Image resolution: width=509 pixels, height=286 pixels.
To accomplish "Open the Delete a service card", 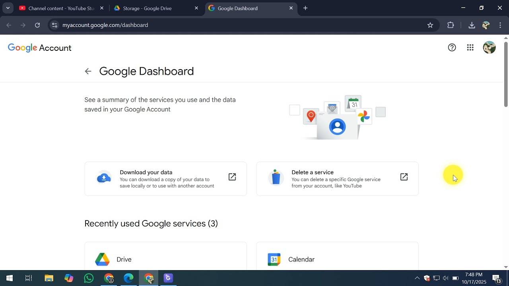I will (x=337, y=179).
